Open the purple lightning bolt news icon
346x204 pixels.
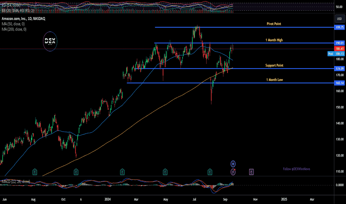[233, 172]
